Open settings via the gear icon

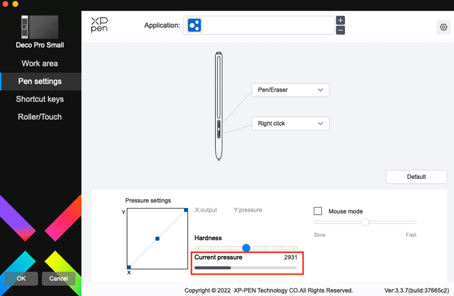[x=443, y=28]
